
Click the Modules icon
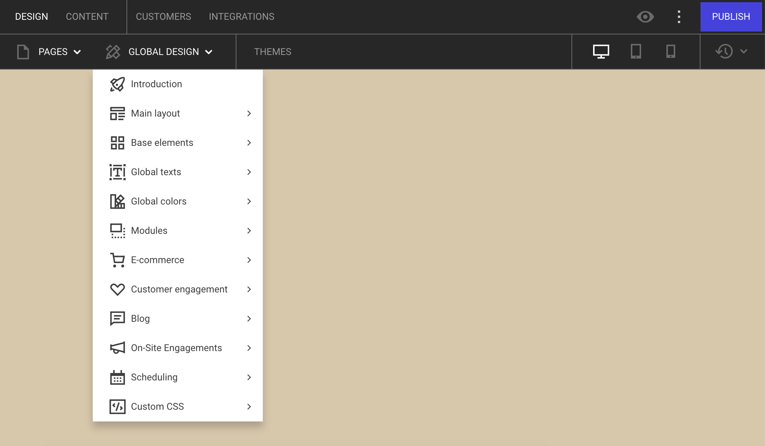(x=117, y=231)
